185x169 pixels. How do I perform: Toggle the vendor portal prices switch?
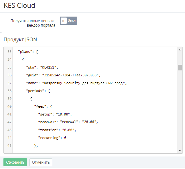[x=68, y=21]
